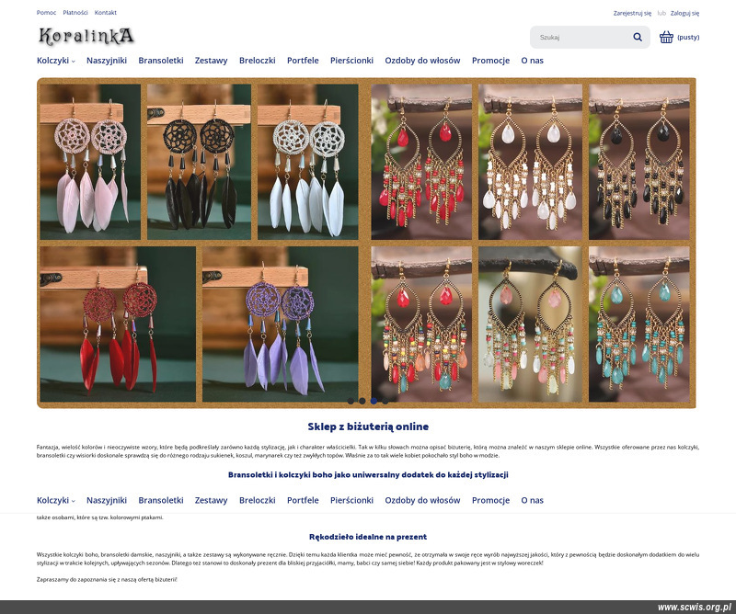Screen dimensions: 736x614
Task: Open the Kontakt link
Action: click(105, 13)
